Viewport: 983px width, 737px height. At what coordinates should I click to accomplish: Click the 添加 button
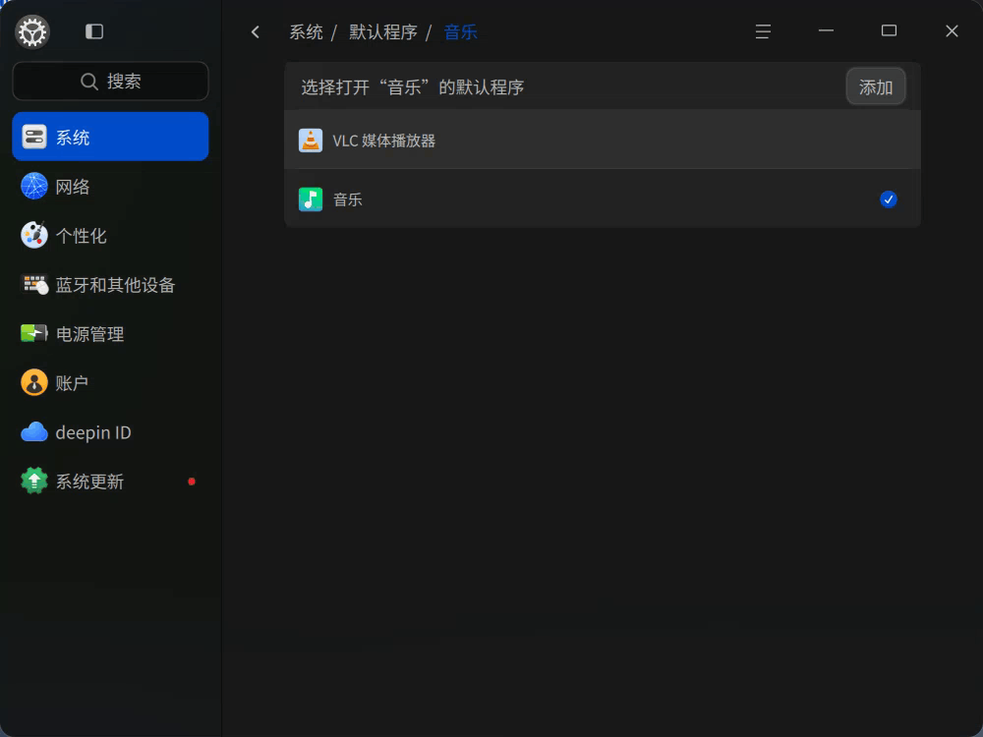(x=876, y=86)
